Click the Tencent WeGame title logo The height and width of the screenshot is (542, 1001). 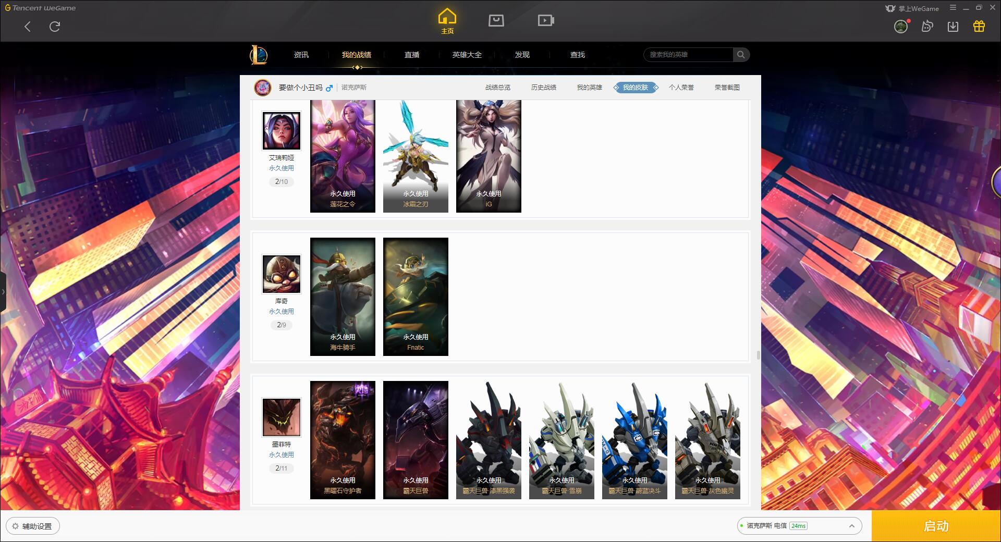(40, 8)
